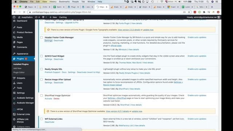This screenshot has width=233, height=131.
Task: Open the Dashboard sidebar item
Action: tap(22, 21)
